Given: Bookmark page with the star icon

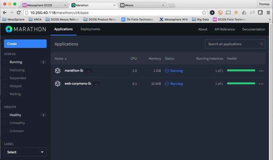Looking at the screenshot, I should [204, 12].
